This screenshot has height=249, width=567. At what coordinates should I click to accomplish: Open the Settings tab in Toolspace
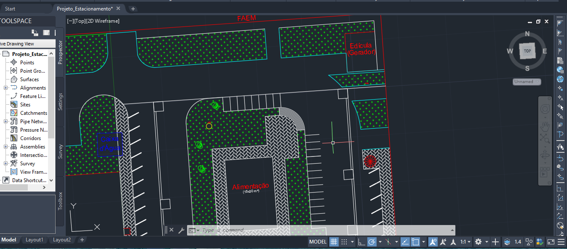point(60,101)
